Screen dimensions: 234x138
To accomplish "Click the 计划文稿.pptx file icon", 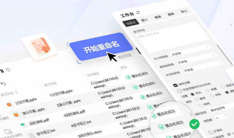I will pos(10,104).
